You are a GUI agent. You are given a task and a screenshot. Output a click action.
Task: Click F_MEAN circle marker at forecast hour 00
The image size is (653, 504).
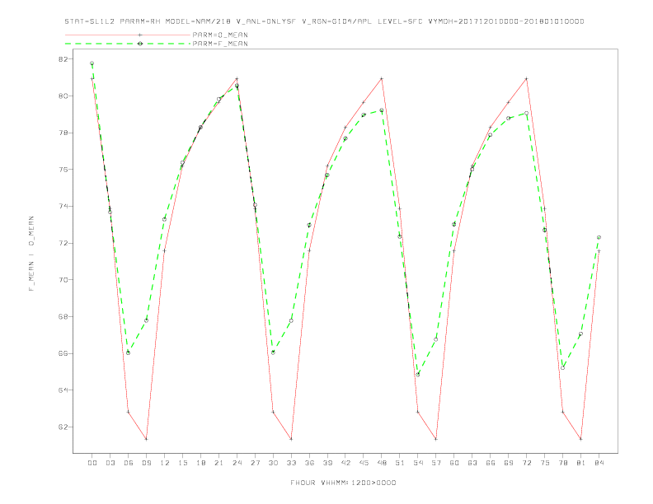click(92, 63)
